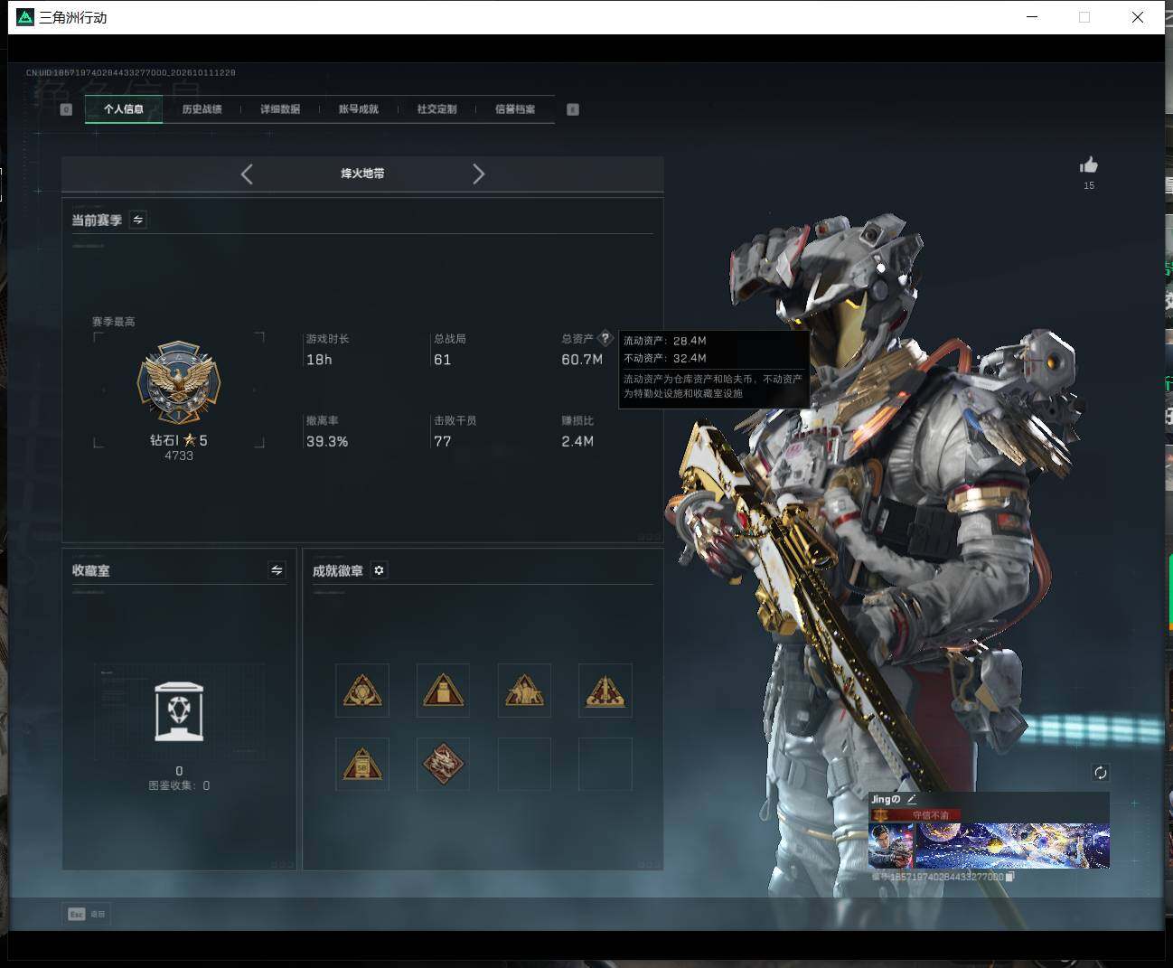Click the 烽火地带 mode title
The width and height of the screenshot is (1173, 968).
362,174
